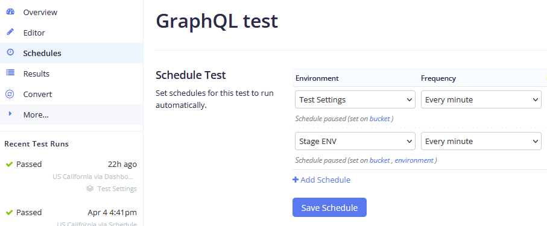Screen dimensions: 547x226
Task: Click the Overview dashboard gauge icon
Action: (10, 11)
